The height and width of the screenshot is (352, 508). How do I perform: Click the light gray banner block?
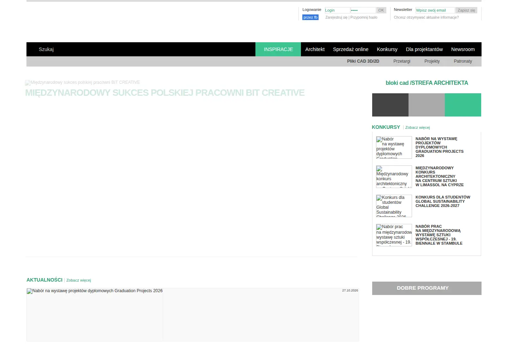[x=427, y=105]
